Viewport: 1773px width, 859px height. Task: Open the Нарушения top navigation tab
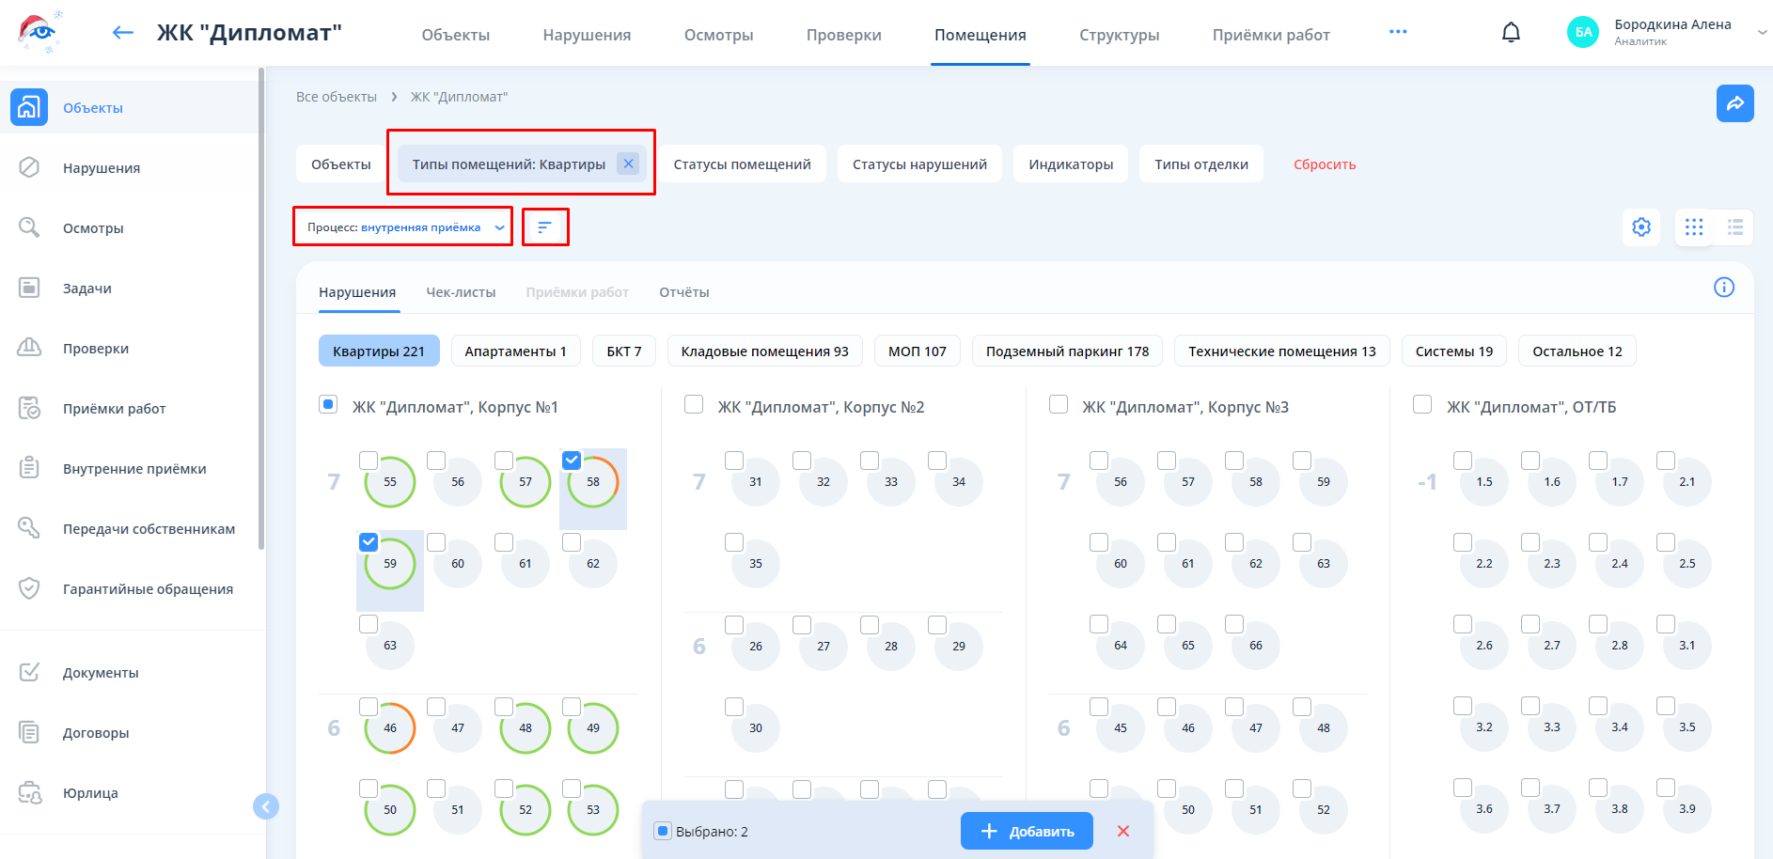point(587,35)
